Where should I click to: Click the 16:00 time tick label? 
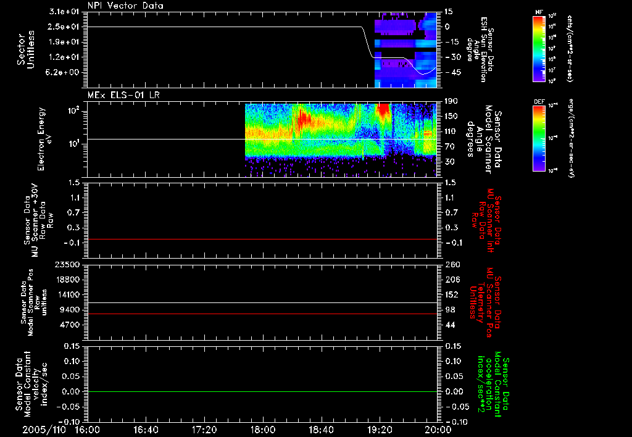[87, 430]
